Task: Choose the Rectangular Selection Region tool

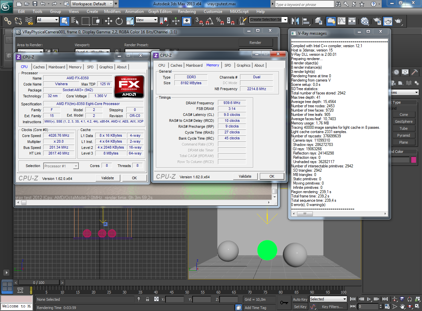Action: point(86,20)
